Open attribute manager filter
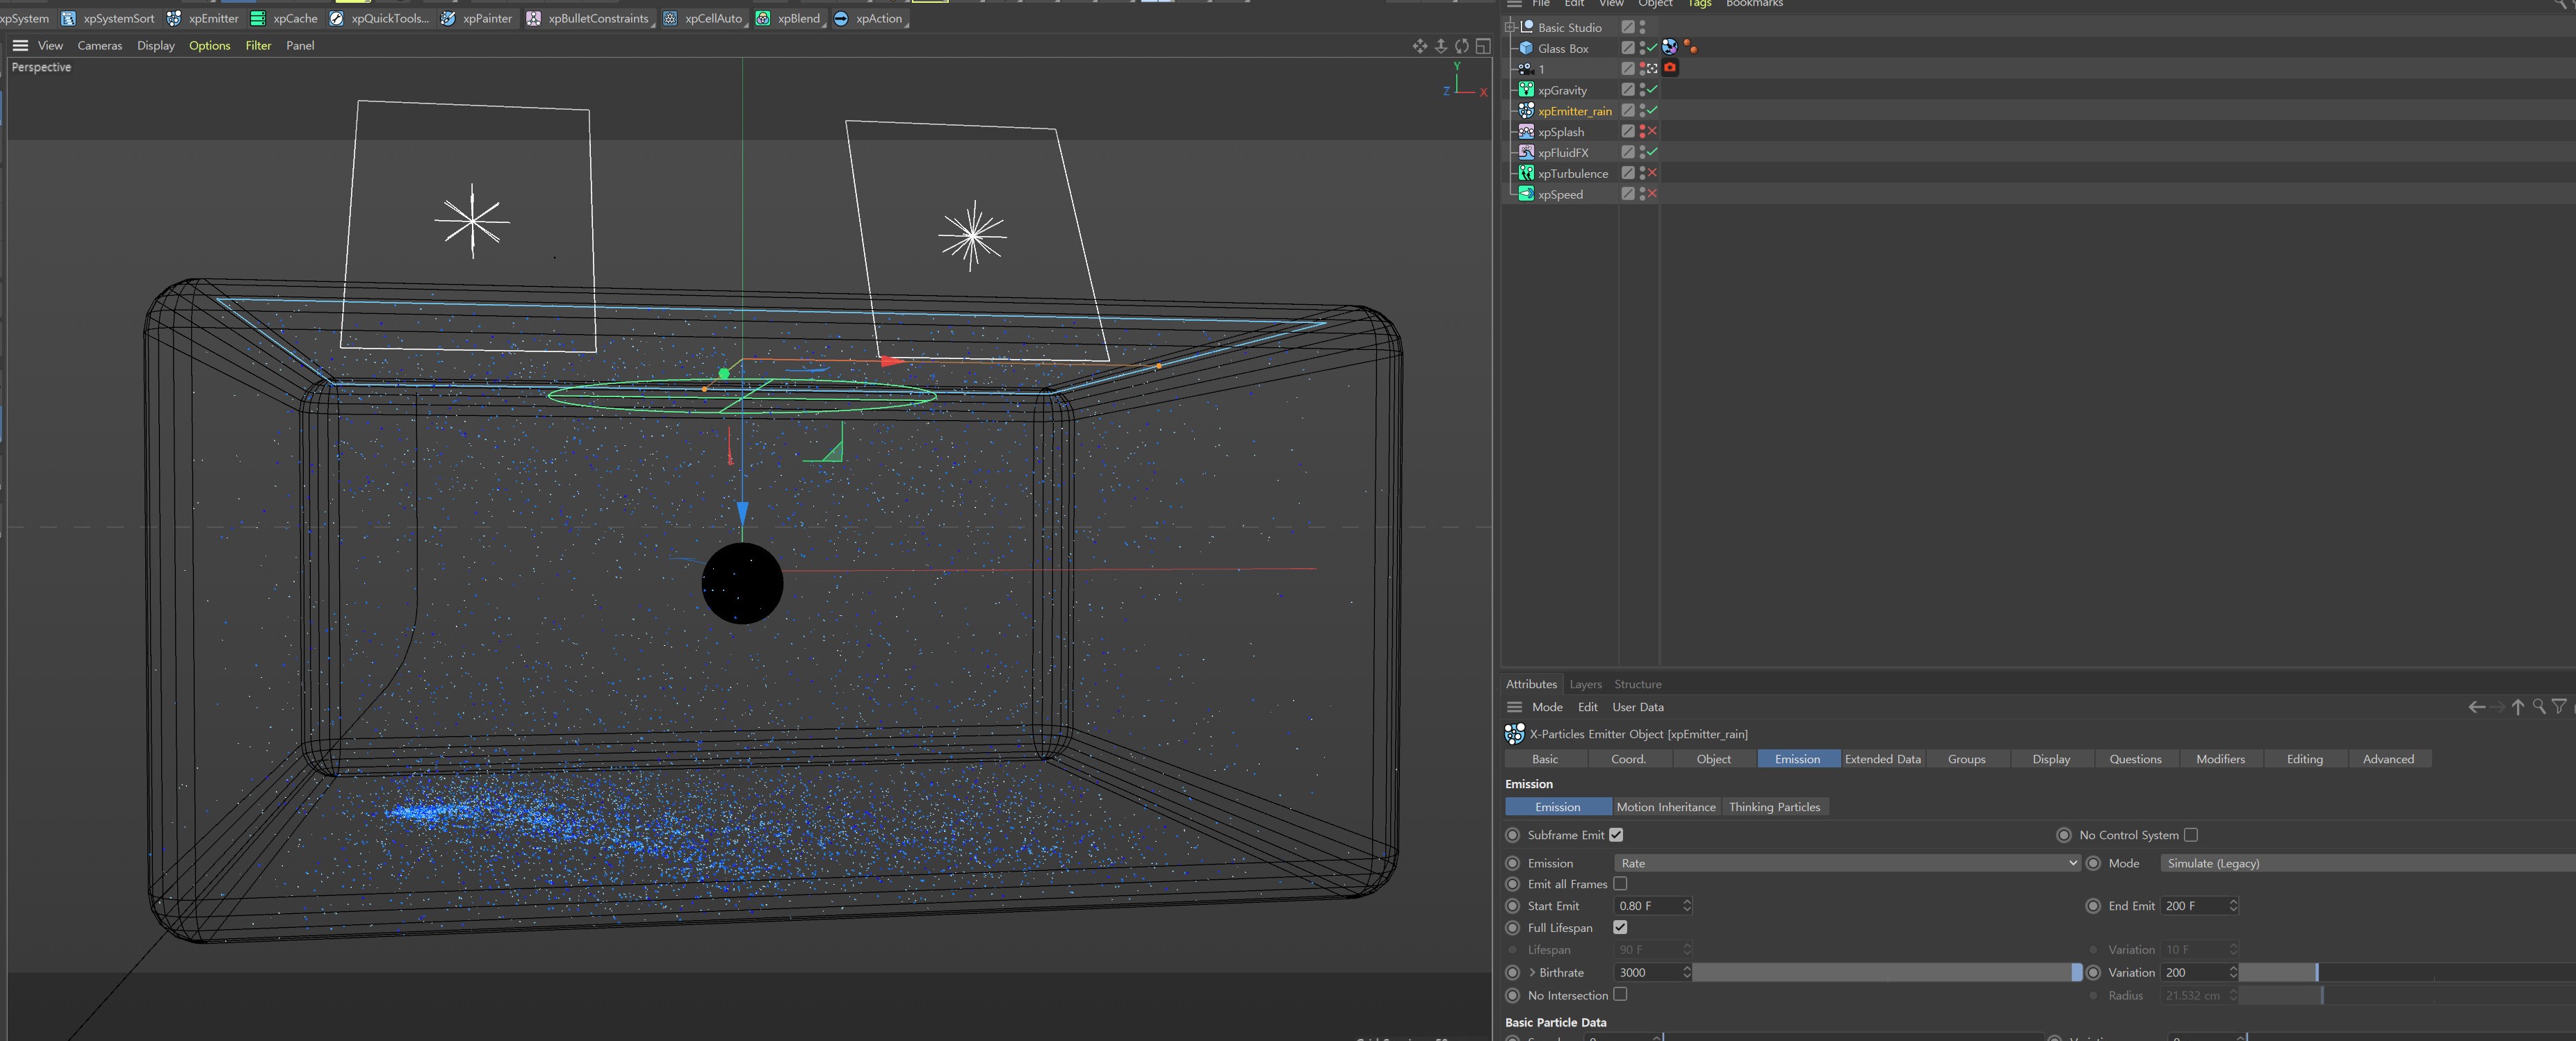The image size is (2576, 1041). point(2559,708)
